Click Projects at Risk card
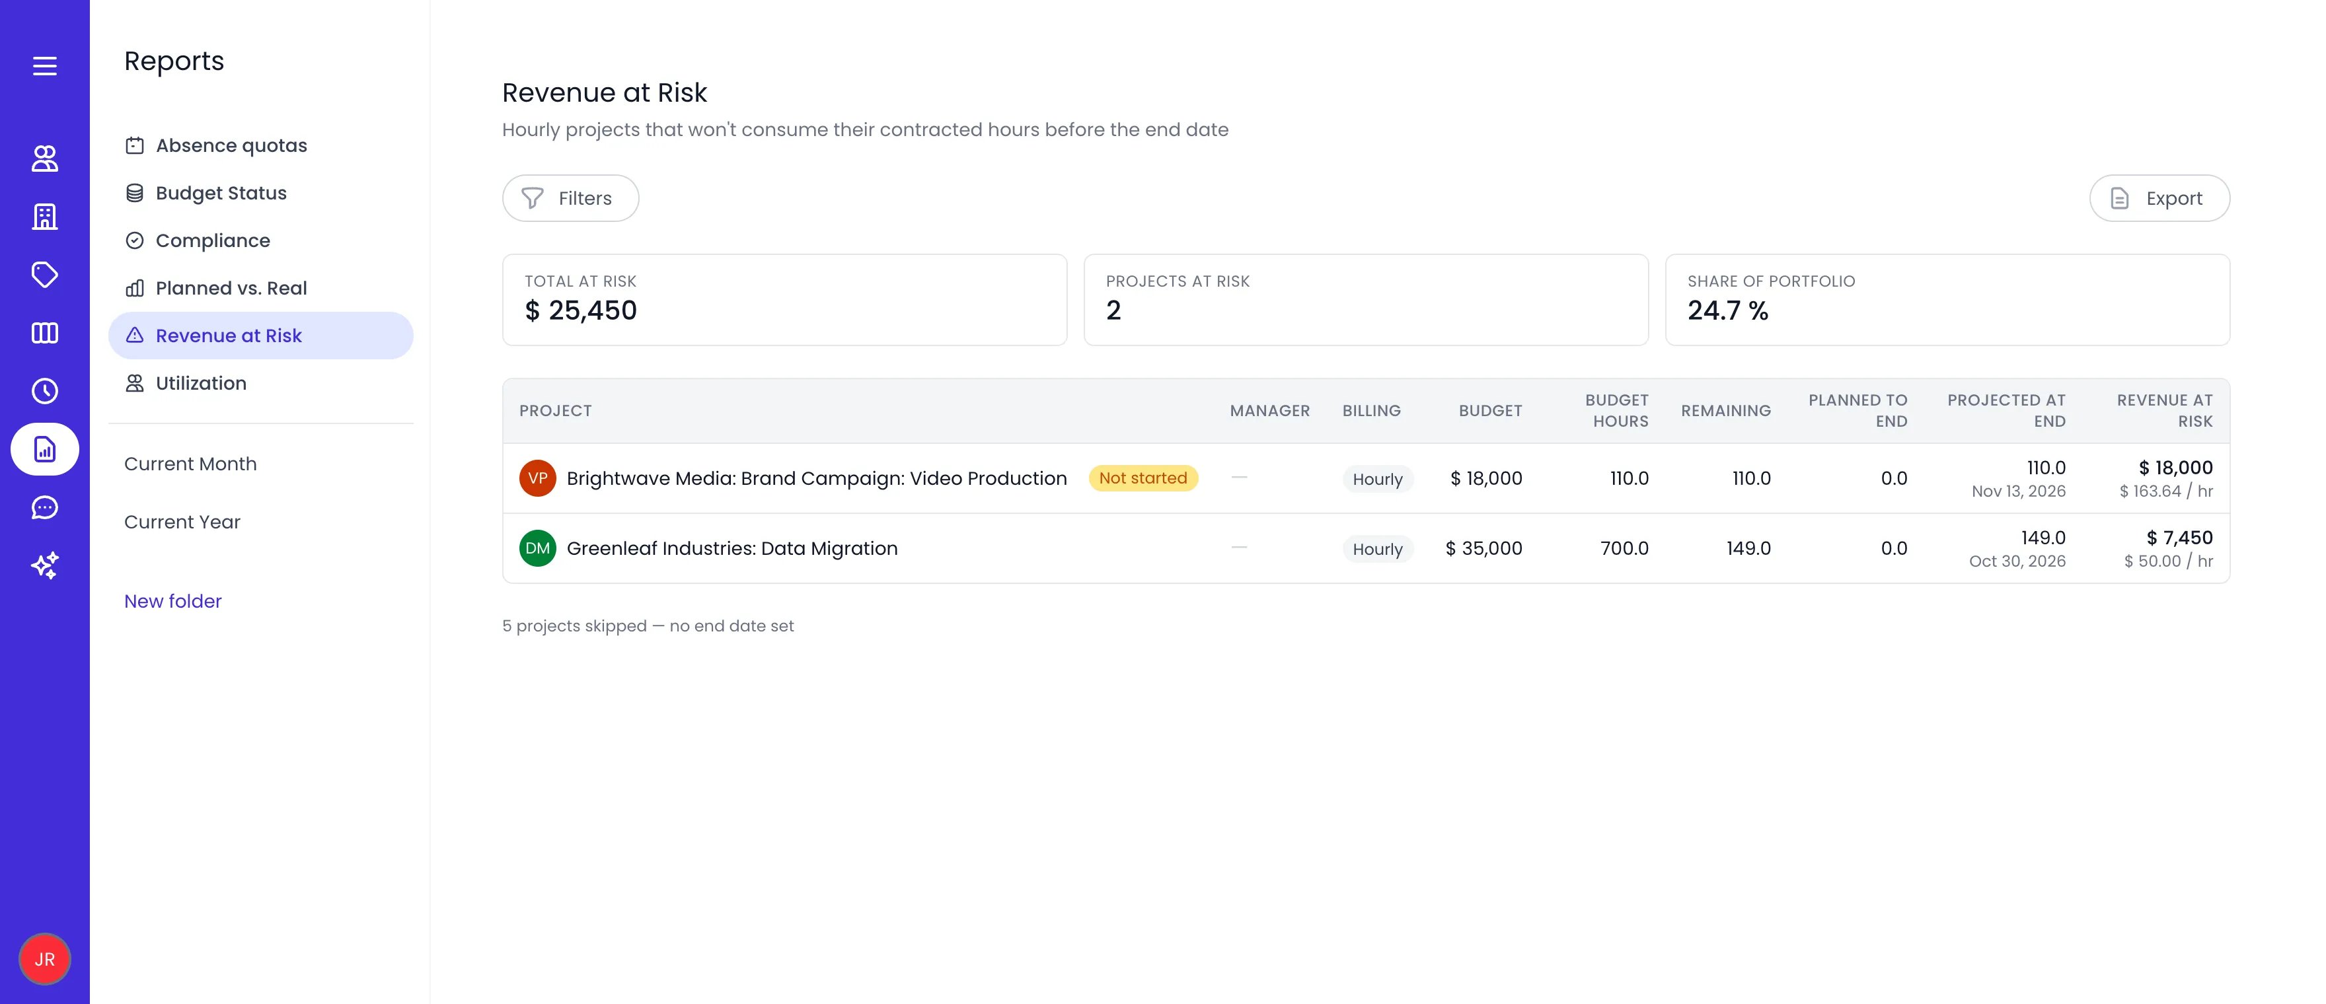The image size is (2326, 1004). [x=1365, y=300]
